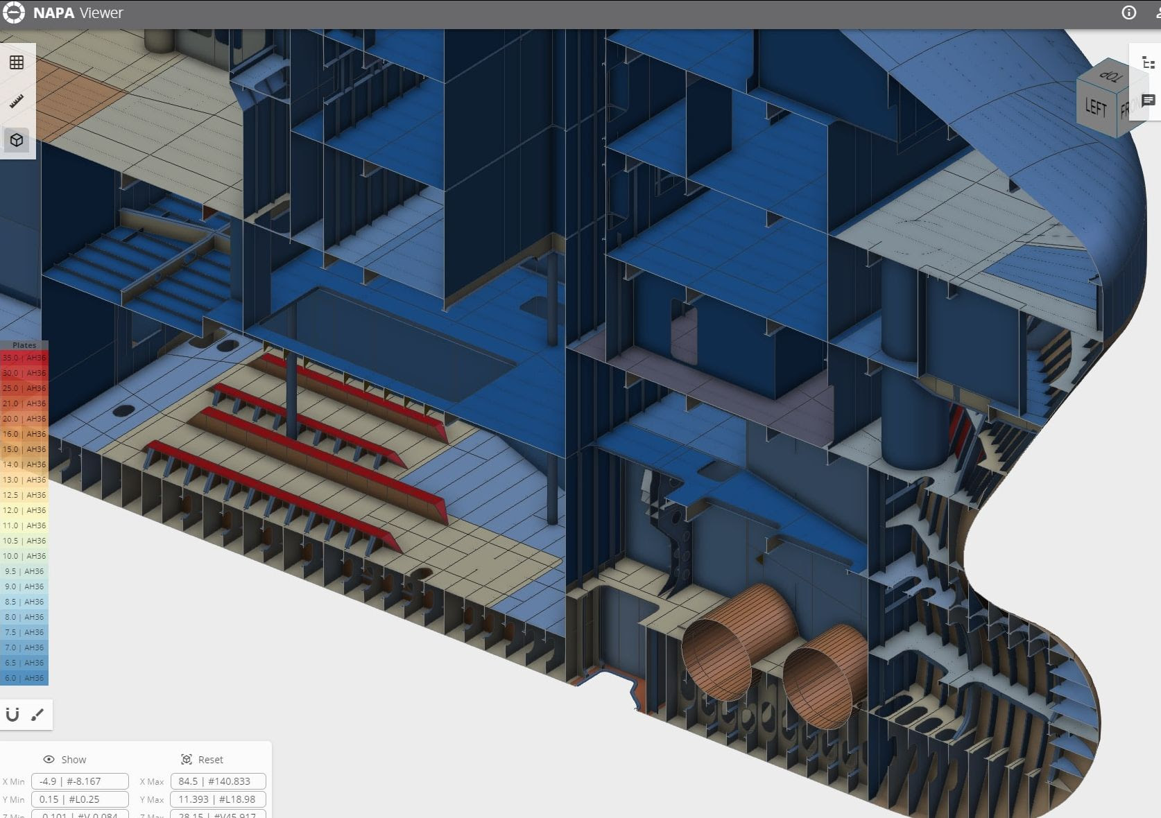
Task: Select the 16.0 | AH36 legend swatch
Action: [x=24, y=434]
